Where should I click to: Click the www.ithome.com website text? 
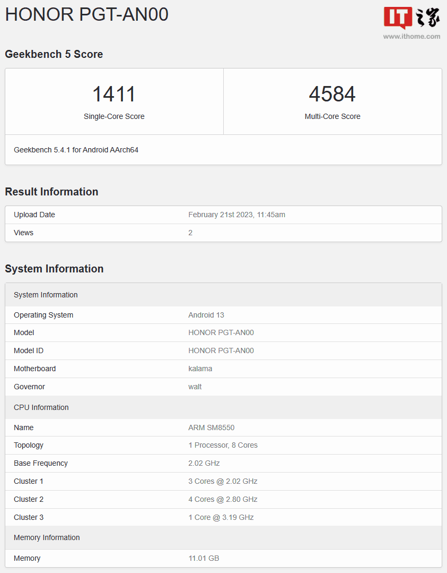411,37
